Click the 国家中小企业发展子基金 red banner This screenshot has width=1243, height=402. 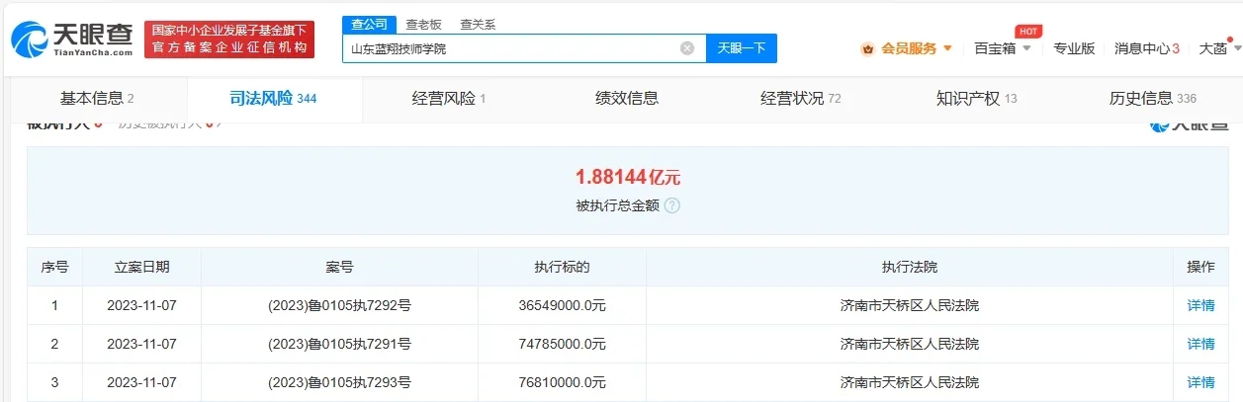coord(229,40)
